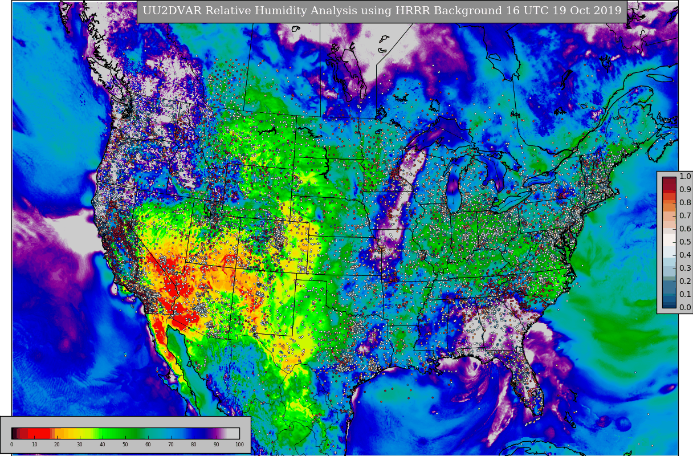Viewport: 693px width, 456px height.
Task: Click the 50 tick label on humidity colorbar
Action: pyautogui.click(x=125, y=445)
